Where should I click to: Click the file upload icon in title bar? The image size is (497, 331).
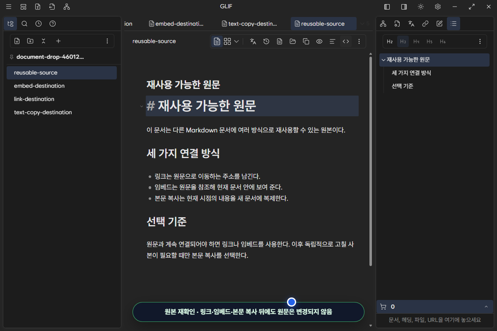(x=38, y=7)
